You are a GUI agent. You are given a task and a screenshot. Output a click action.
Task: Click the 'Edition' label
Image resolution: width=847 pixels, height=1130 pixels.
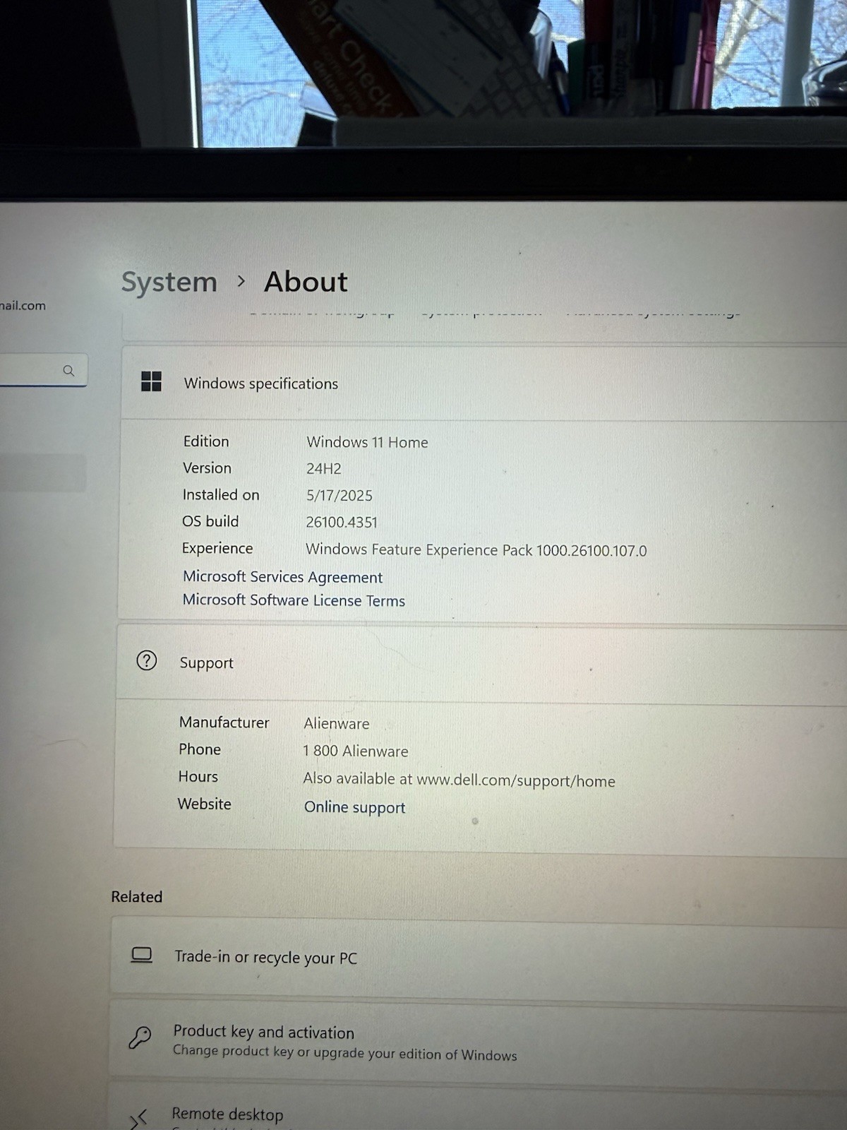pyautogui.click(x=206, y=441)
